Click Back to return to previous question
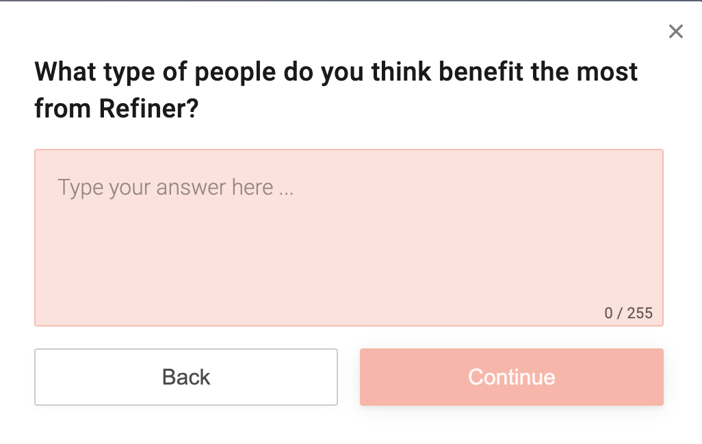Image resolution: width=702 pixels, height=444 pixels. tap(186, 376)
